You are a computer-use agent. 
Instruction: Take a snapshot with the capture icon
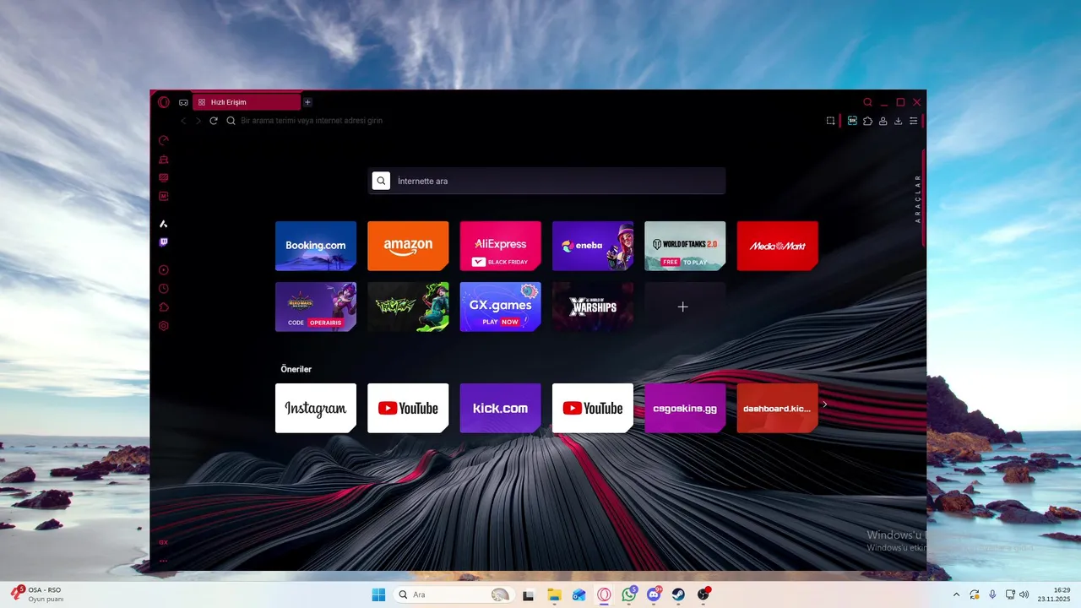(x=831, y=121)
